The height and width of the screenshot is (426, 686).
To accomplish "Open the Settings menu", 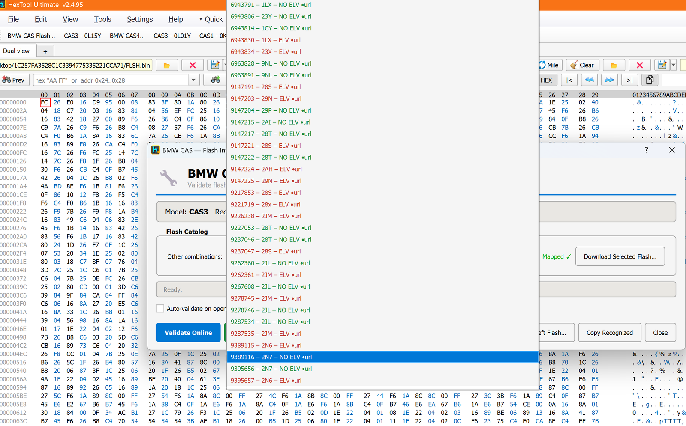I will (140, 19).
